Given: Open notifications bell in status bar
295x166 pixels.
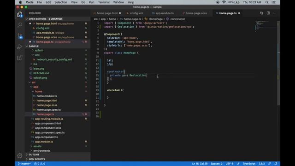Looking at the screenshot, I should point(276,164).
